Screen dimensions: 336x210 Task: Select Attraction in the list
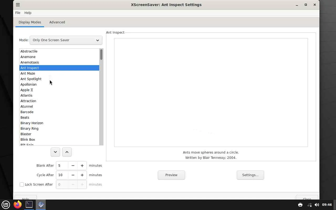click(x=59, y=101)
